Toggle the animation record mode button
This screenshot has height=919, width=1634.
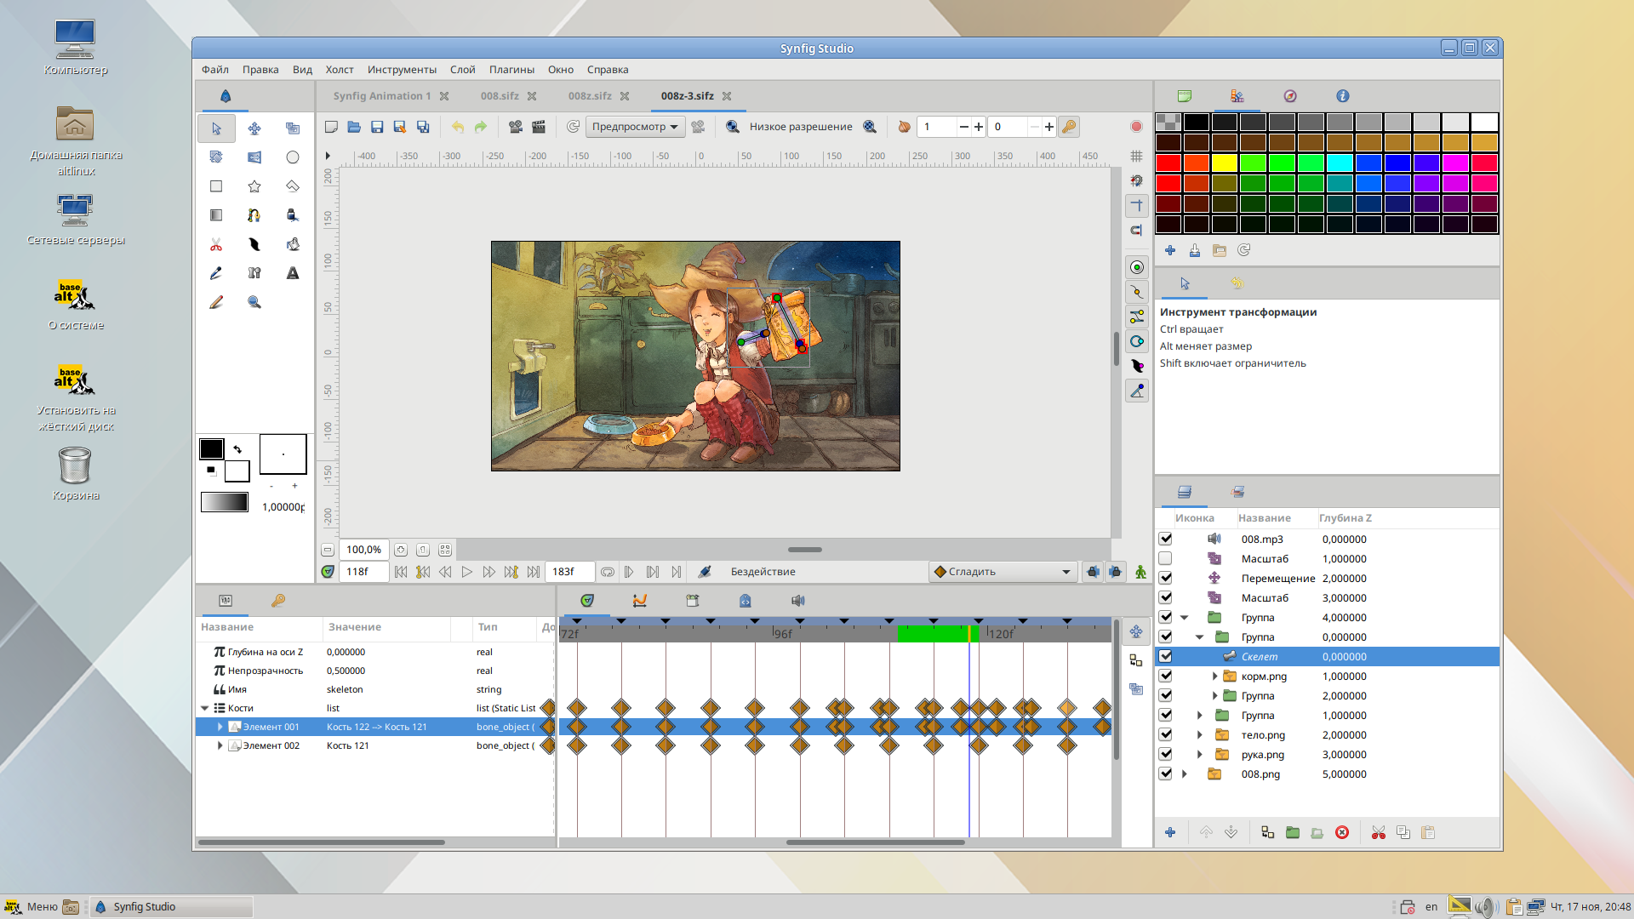coord(1140,572)
